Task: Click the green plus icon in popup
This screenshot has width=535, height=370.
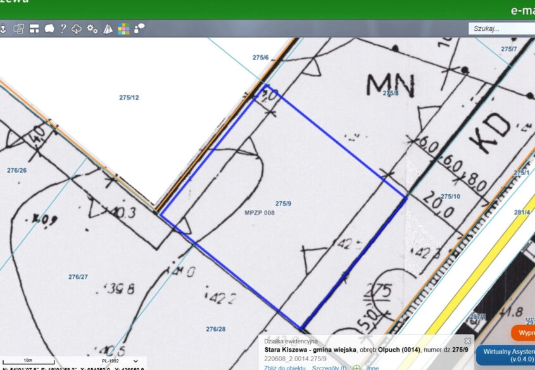Action: (356, 368)
